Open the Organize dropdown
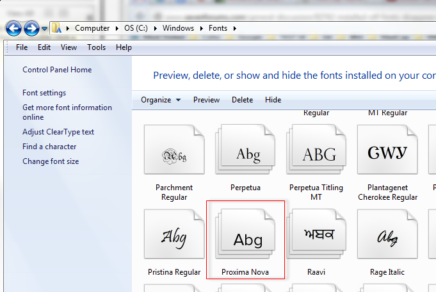This screenshot has width=436, height=292. pyautogui.click(x=161, y=100)
